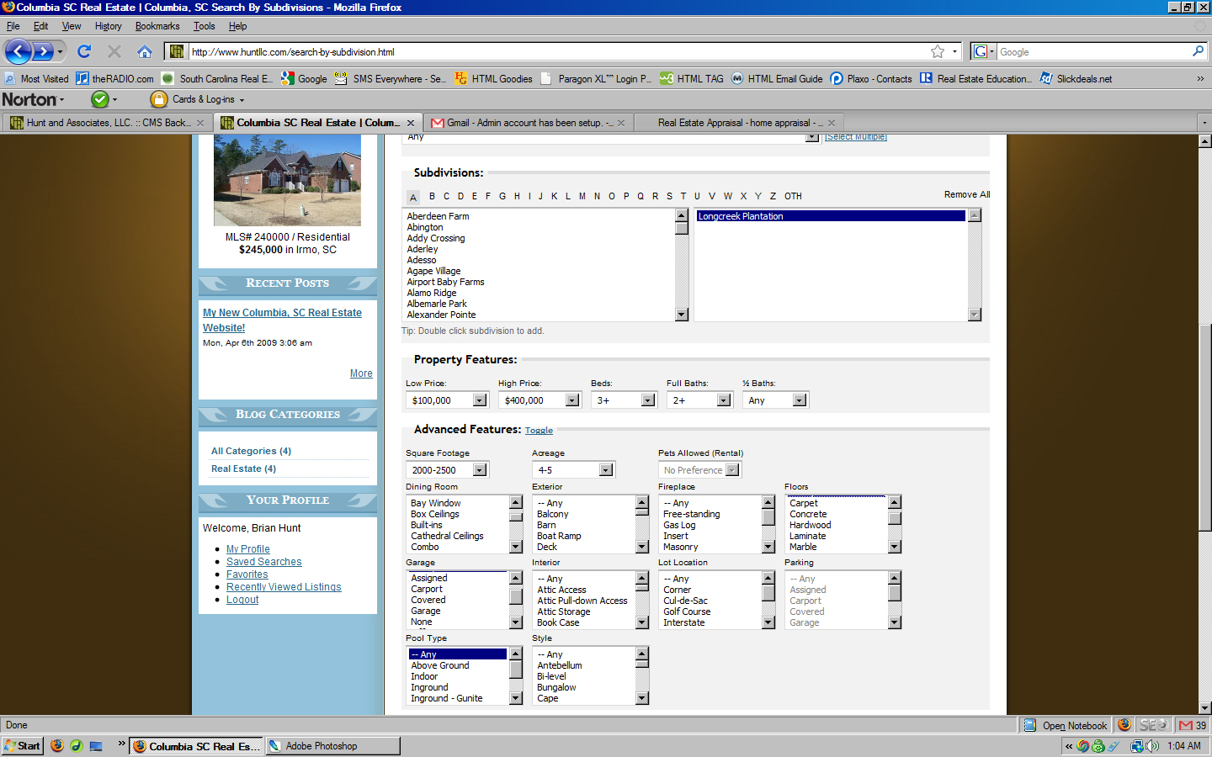Click the Logout link
Viewport: 1212px width, 757px height.
point(242,600)
